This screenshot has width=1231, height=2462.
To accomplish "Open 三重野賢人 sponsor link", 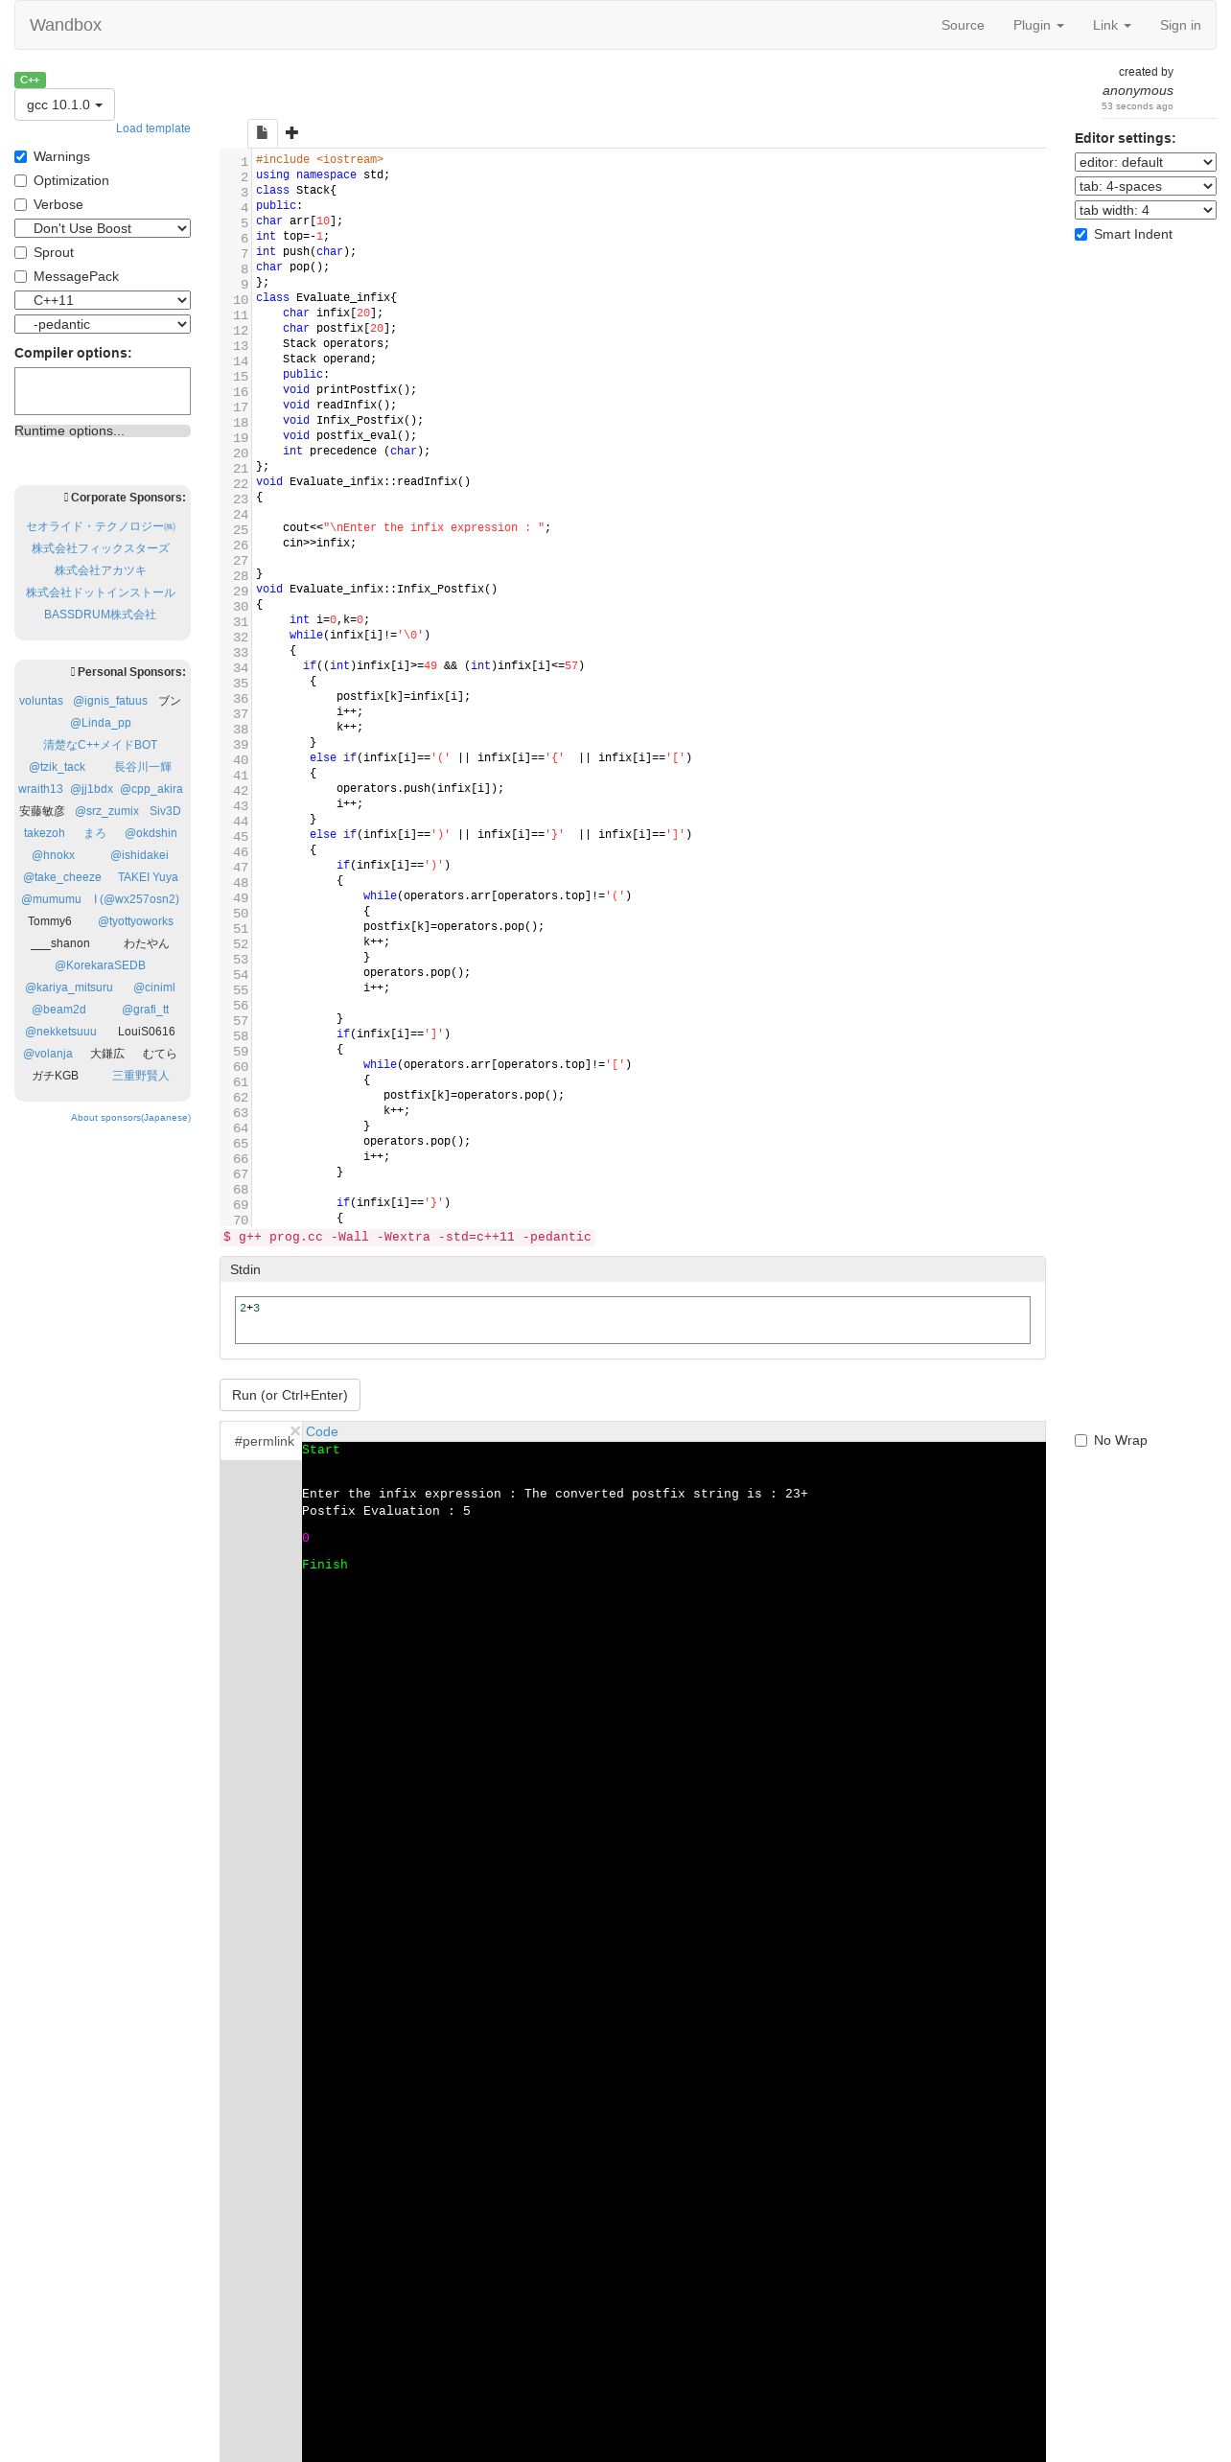I will click(141, 1076).
